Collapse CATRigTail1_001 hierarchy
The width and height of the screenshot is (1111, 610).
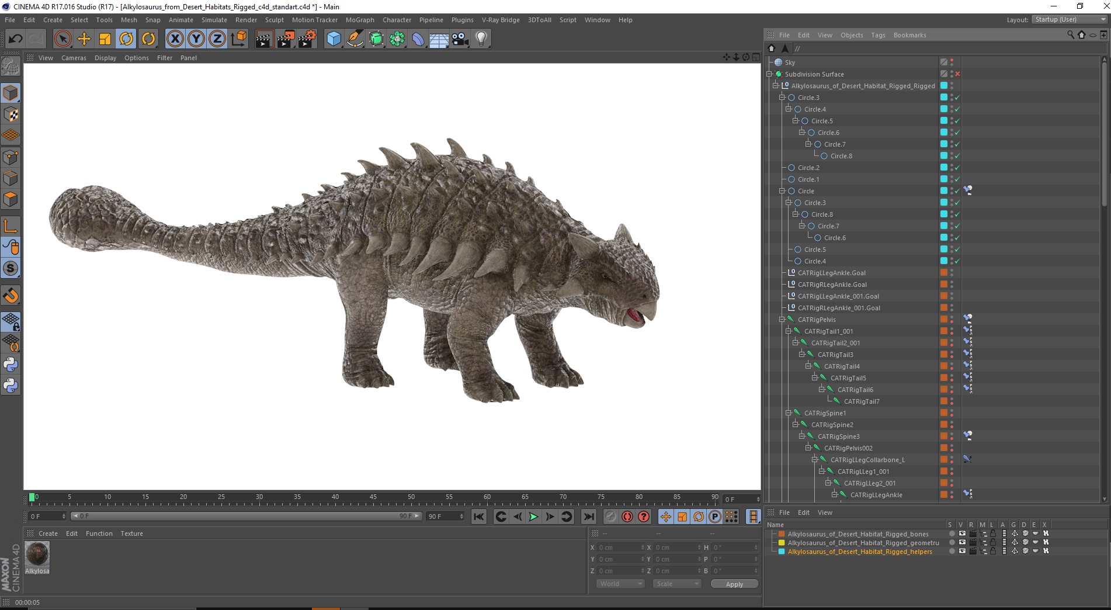[x=789, y=331]
